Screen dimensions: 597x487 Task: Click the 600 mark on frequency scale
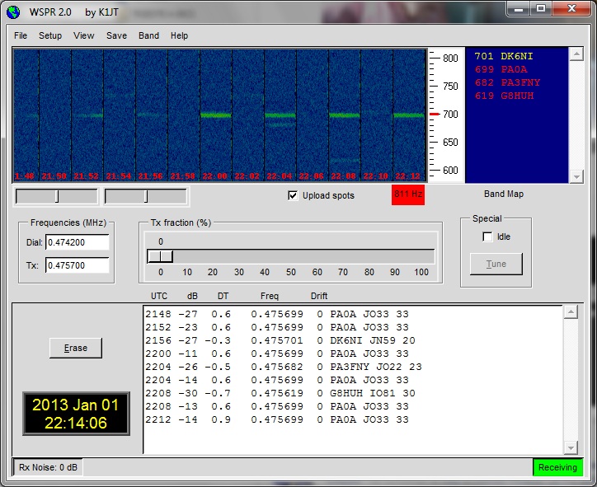tap(450, 171)
